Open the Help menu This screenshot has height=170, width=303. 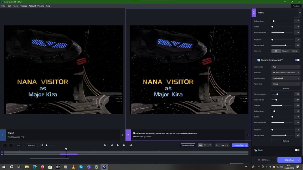click(x=48, y=6)
